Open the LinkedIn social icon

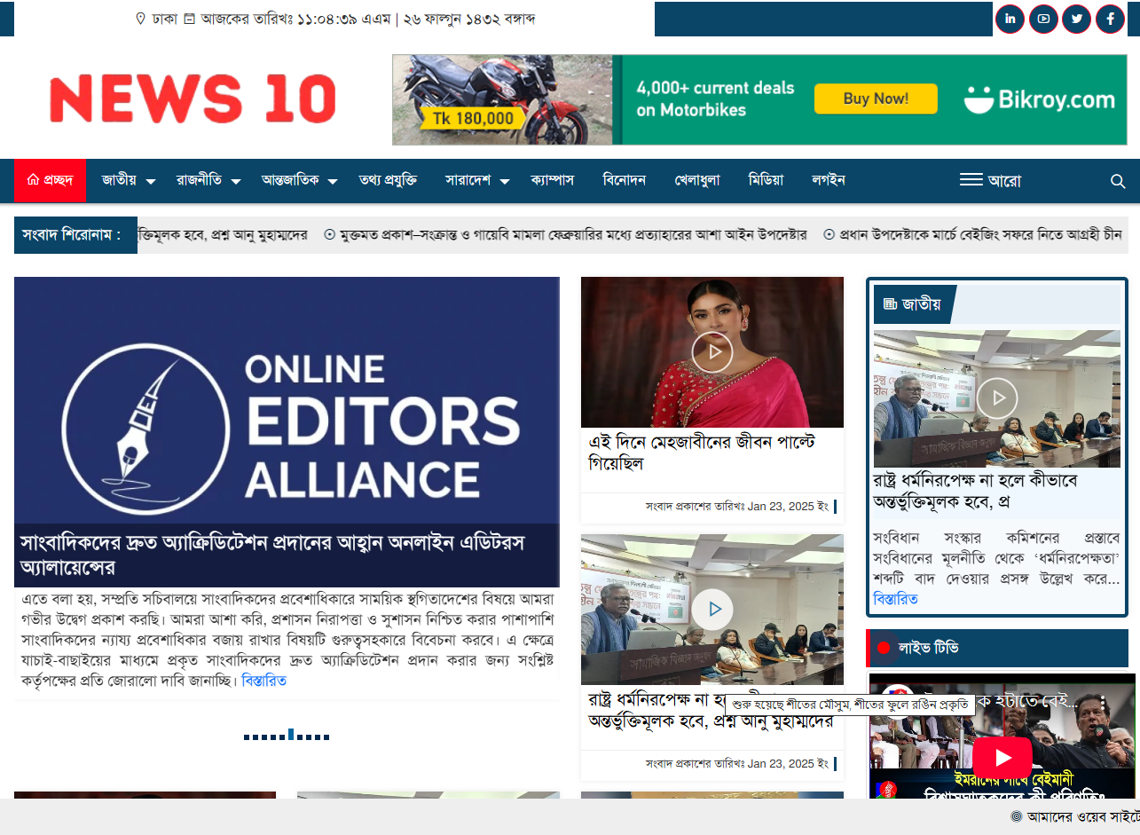click(x=1010, y=19)
